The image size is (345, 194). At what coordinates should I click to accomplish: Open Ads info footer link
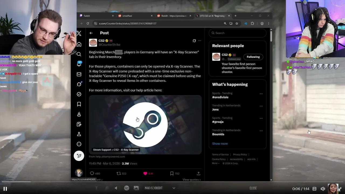click(251, 159)
